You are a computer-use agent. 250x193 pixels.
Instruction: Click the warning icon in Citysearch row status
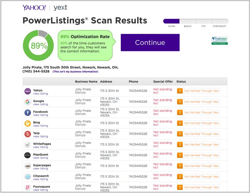(x=180, y=177)
